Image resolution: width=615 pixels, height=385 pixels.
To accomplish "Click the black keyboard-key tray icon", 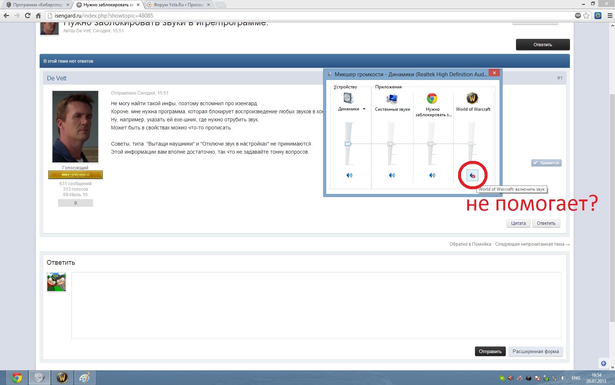I will pos(529,378).
